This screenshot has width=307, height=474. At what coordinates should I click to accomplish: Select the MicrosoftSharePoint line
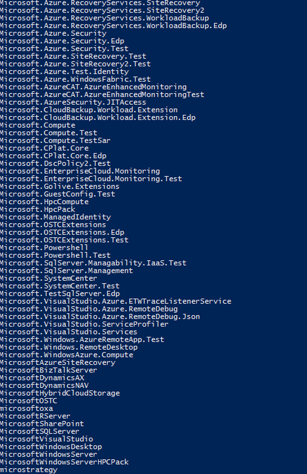coord(42,424)
